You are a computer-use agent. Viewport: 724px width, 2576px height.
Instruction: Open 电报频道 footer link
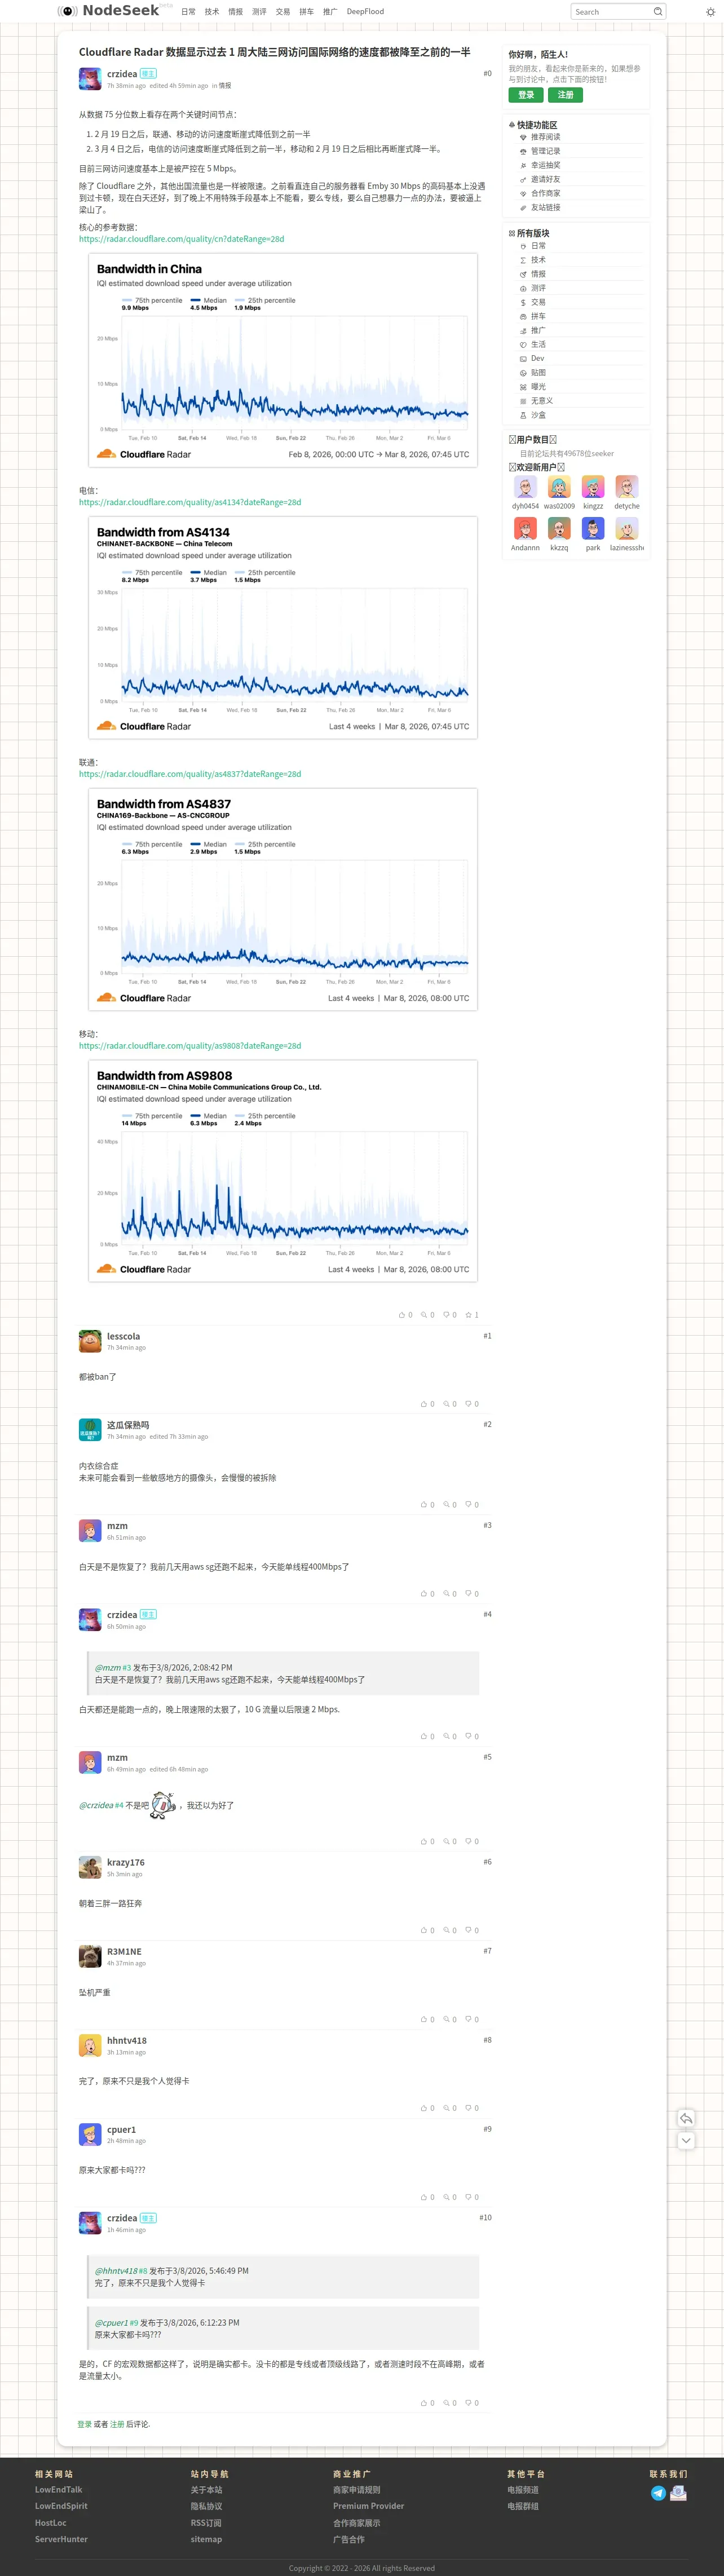click(x=523, y=2490)
